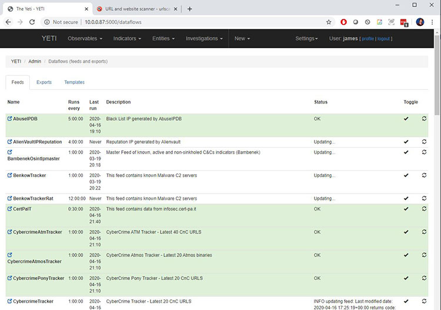Viewport: 441px width, 310px height.
Task: Switch to the Feeds tab
Action: [x=18, y=82]
